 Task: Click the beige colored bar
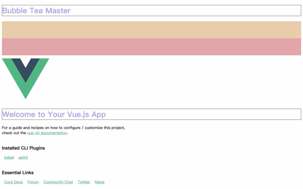[151, 30]
